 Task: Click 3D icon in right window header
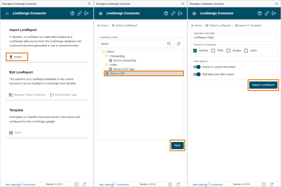(x=267, y=13)
